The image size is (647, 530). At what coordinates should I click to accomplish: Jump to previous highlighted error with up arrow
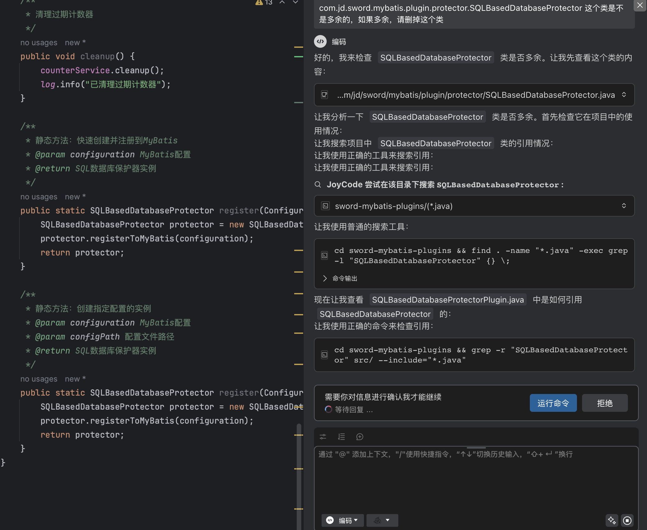pyautogui.click(x=282, y=3)
